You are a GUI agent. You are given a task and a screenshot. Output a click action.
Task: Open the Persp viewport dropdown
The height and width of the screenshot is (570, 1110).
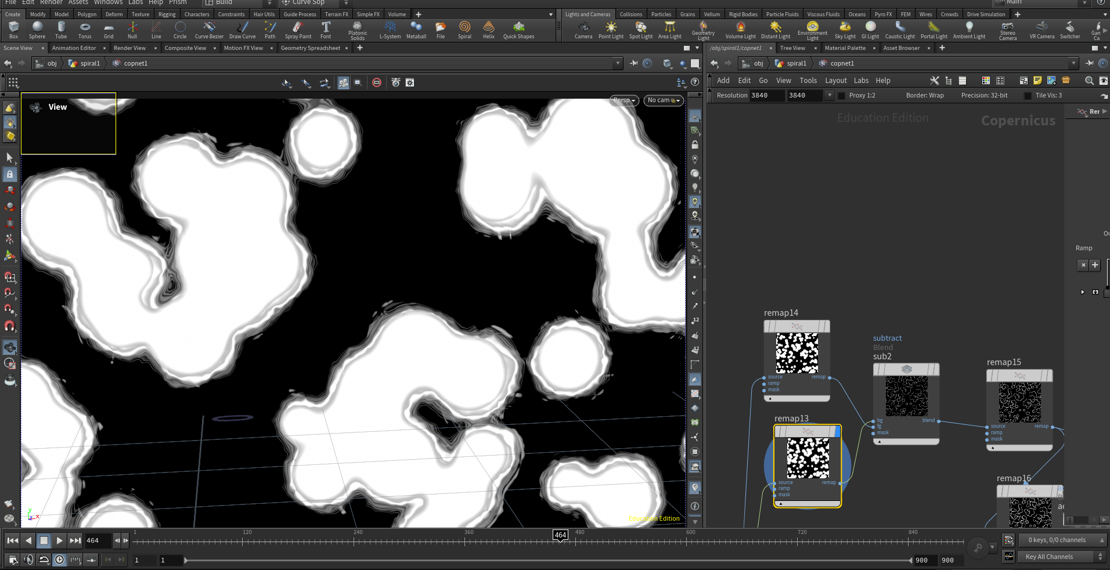(625, 100)
